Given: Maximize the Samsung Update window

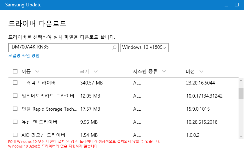Looking at the screenshot, I should pos(237,5).
